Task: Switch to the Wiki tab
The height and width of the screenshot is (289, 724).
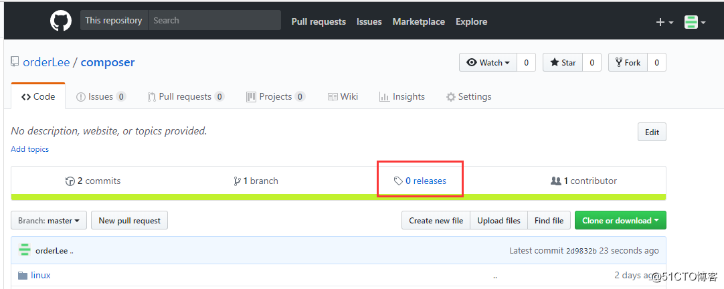Action: (x=343, y=96)
